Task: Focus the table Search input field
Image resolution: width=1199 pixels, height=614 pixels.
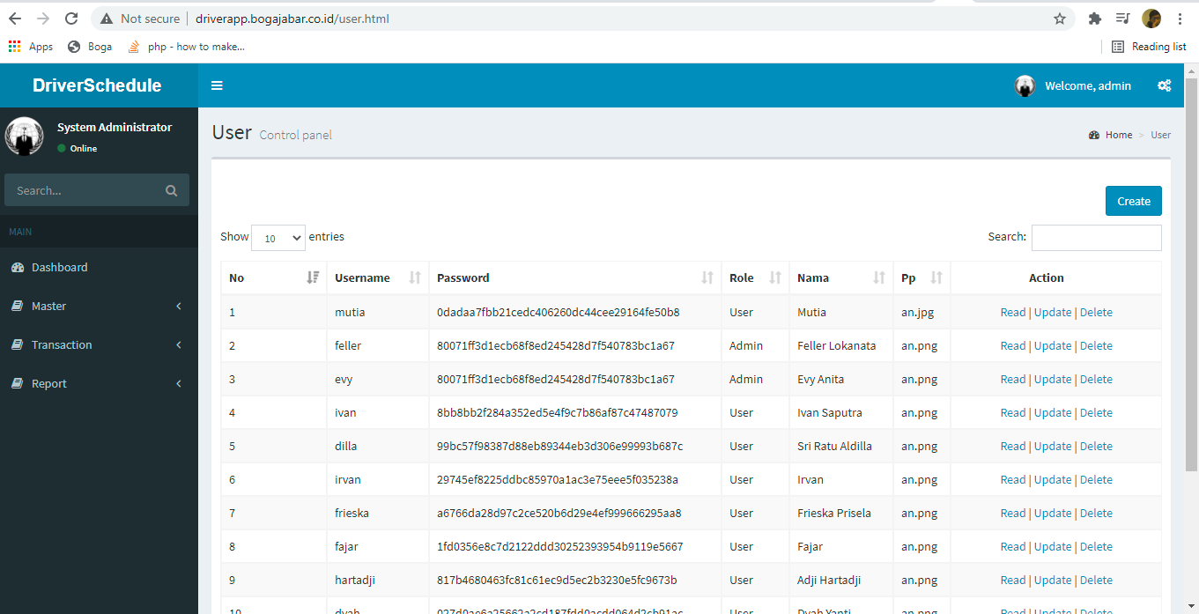Action: (x=1097, y=238)
